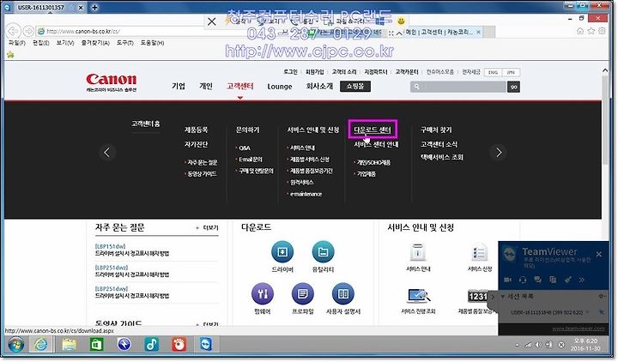Show the previous submenu with the left arrow
Image resolution: width=618 pixels, height=362 pixels.
pos(106,152)
